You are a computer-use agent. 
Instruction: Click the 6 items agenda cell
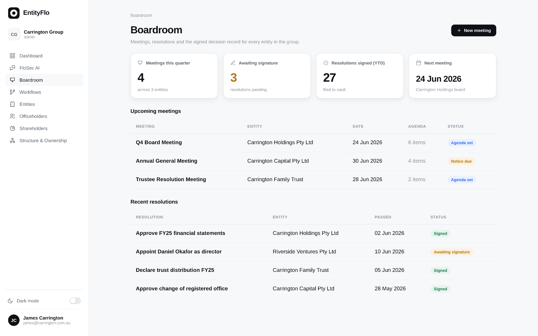pyautogui.click(x=417, y=143)
